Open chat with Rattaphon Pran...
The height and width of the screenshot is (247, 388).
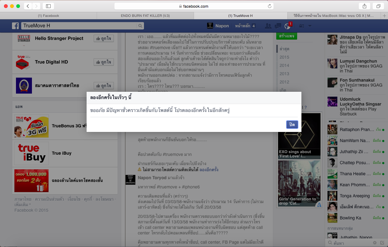(356, 129)
